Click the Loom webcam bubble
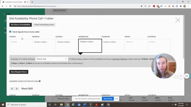 tap(164, 66)
